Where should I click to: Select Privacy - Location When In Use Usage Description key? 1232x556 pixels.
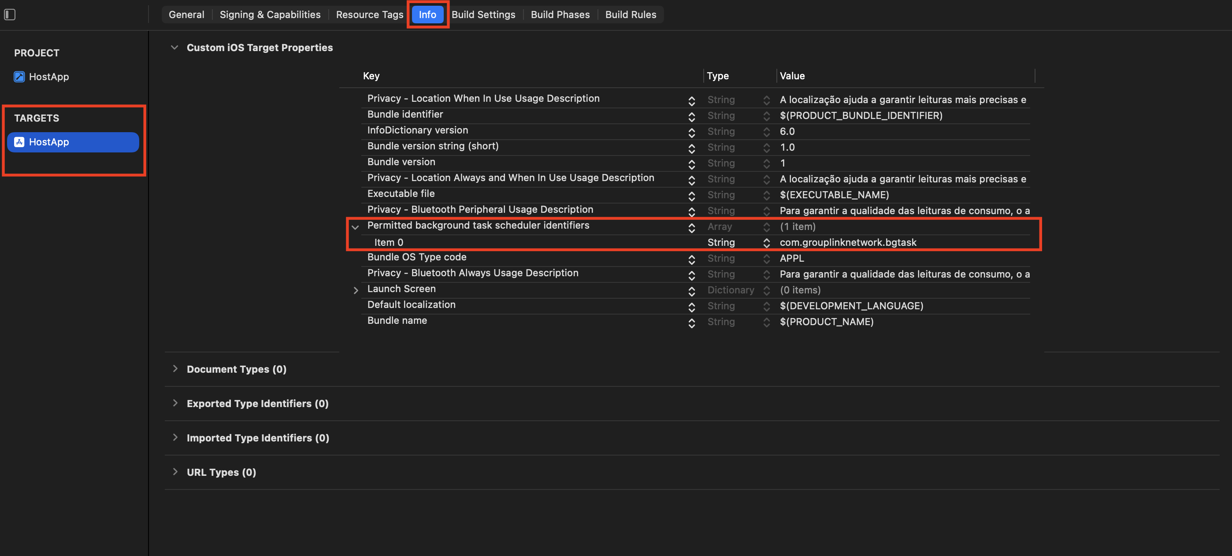483,99
